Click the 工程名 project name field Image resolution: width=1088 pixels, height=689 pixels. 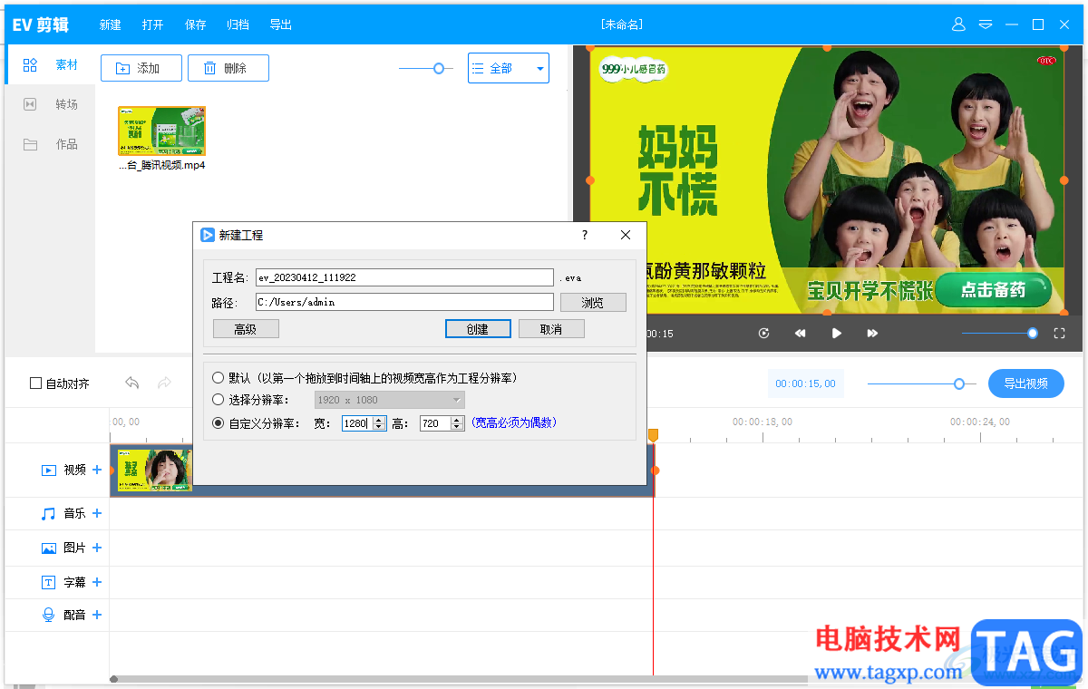(x=404, y=277)
